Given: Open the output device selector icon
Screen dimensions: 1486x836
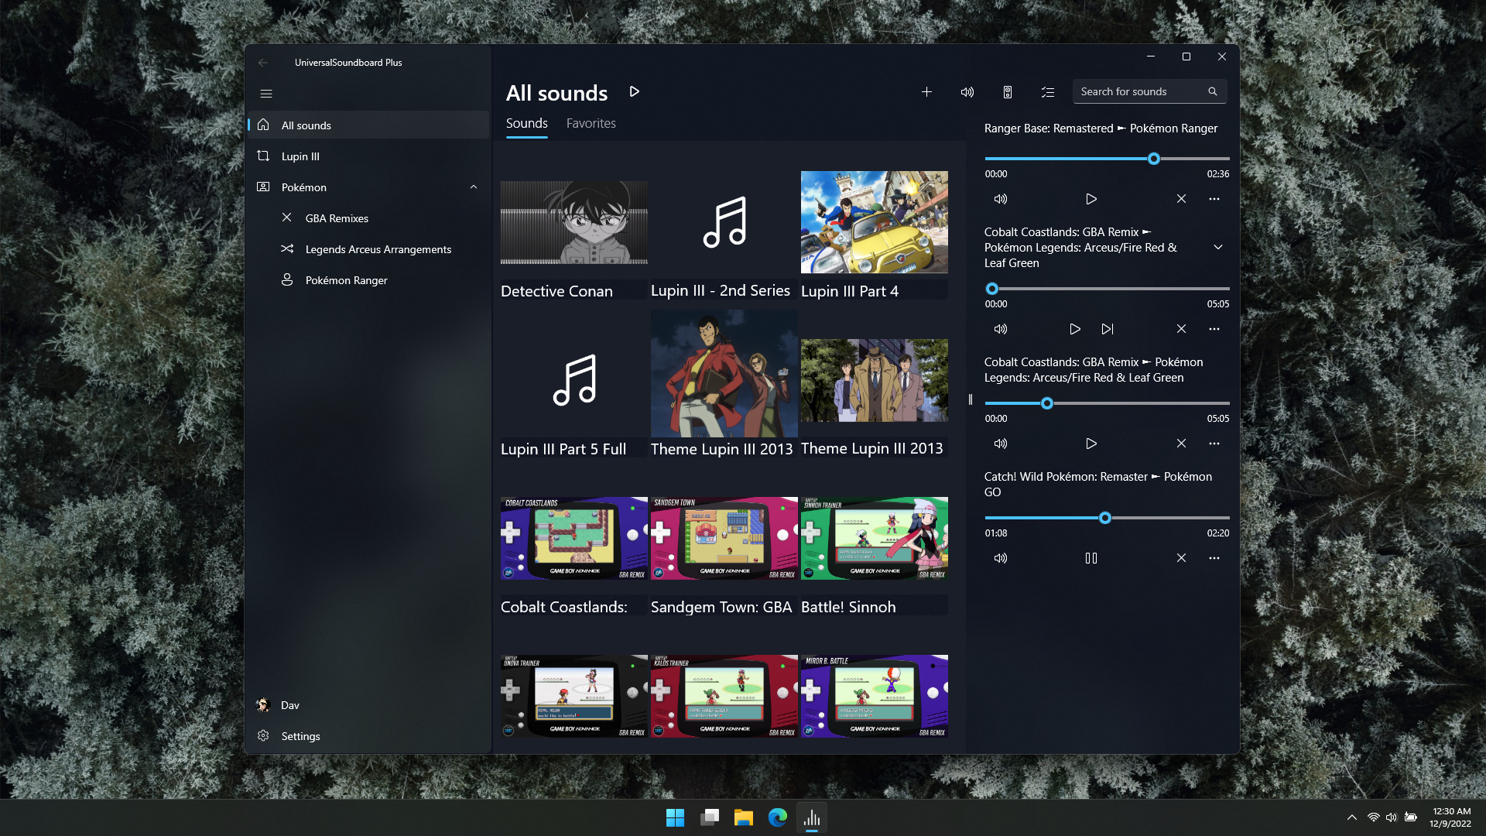Looking at the screenshot, I should [1007, 91].
